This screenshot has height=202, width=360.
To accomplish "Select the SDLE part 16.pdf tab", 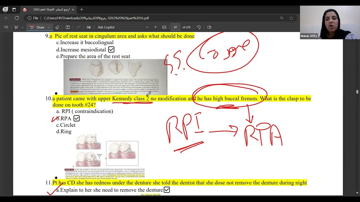I will point(48,10).
